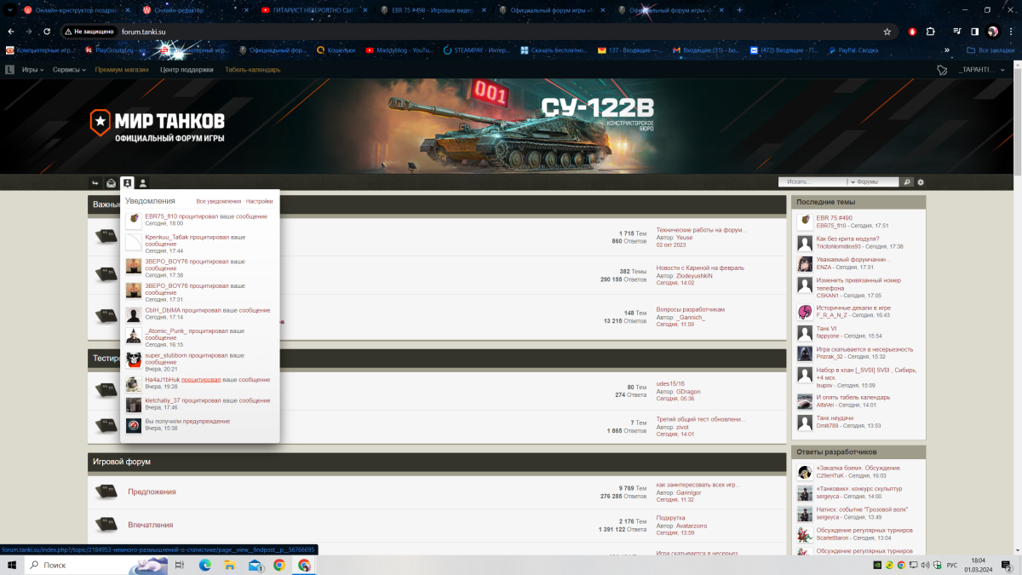Viewport: 1022px width, 575px height.
Task: Open the profile person icon in forum toolbar
Action: 143,182
